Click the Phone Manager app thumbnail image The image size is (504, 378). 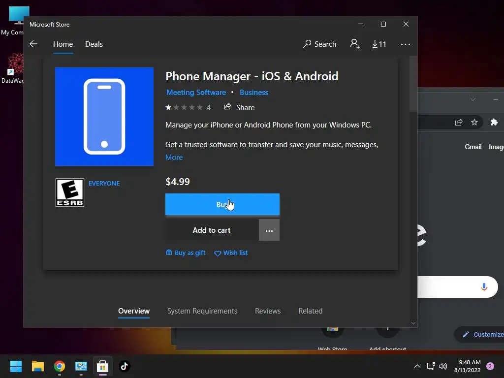104,117
